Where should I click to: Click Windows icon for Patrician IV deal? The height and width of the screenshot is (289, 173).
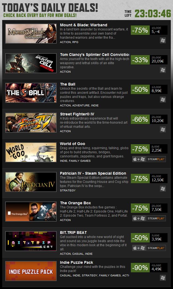tap(163, 189)
